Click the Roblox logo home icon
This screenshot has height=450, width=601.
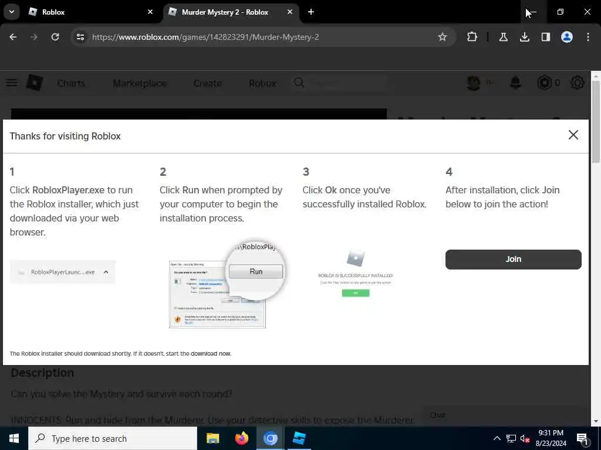(35, 83)
